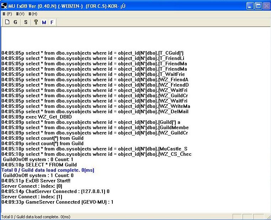
Task: Click the MU ExDB title bar app icon
Action: [4, 6]
